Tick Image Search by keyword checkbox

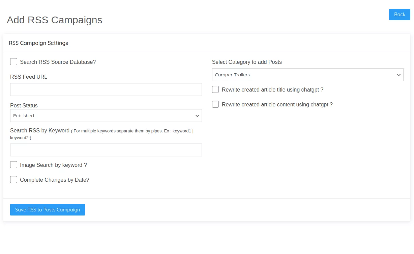point(13,165)
